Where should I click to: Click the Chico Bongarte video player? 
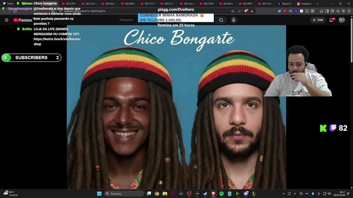pyautogui.click(x=176, y=107)
